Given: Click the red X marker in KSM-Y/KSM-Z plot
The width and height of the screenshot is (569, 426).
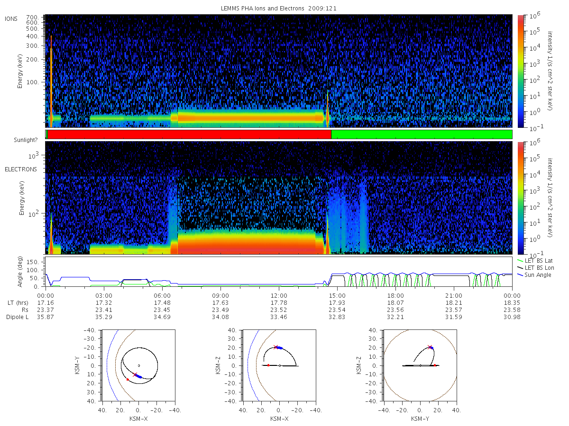Looking at the screenshot, I should coord(430,347).
